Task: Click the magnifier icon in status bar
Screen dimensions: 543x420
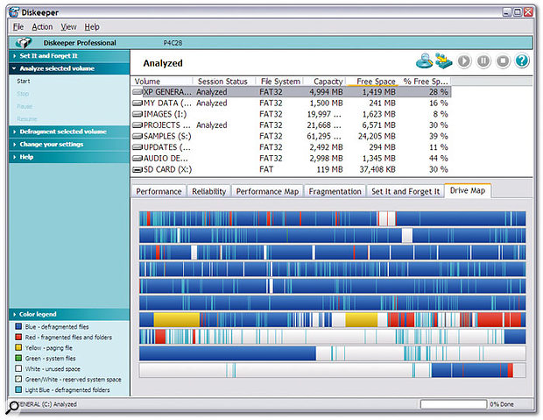Action: click(x=13, y=407)
